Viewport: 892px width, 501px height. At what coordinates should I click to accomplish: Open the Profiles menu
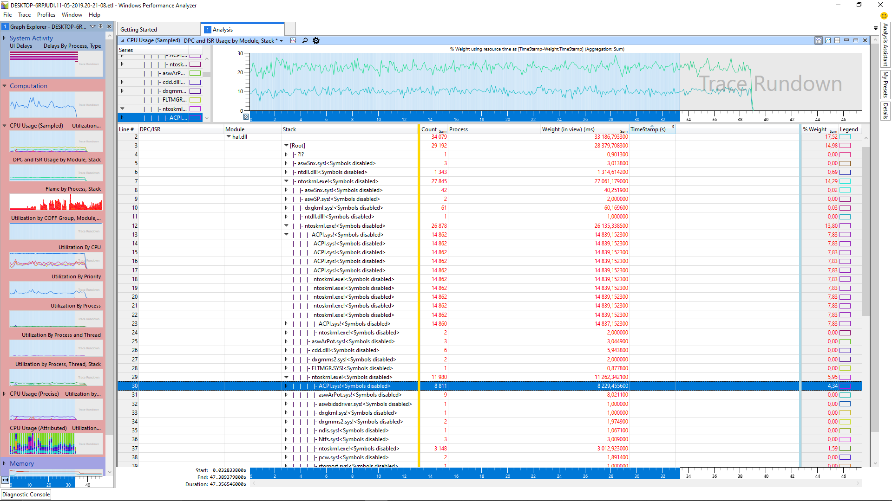[x=46, y=15]
